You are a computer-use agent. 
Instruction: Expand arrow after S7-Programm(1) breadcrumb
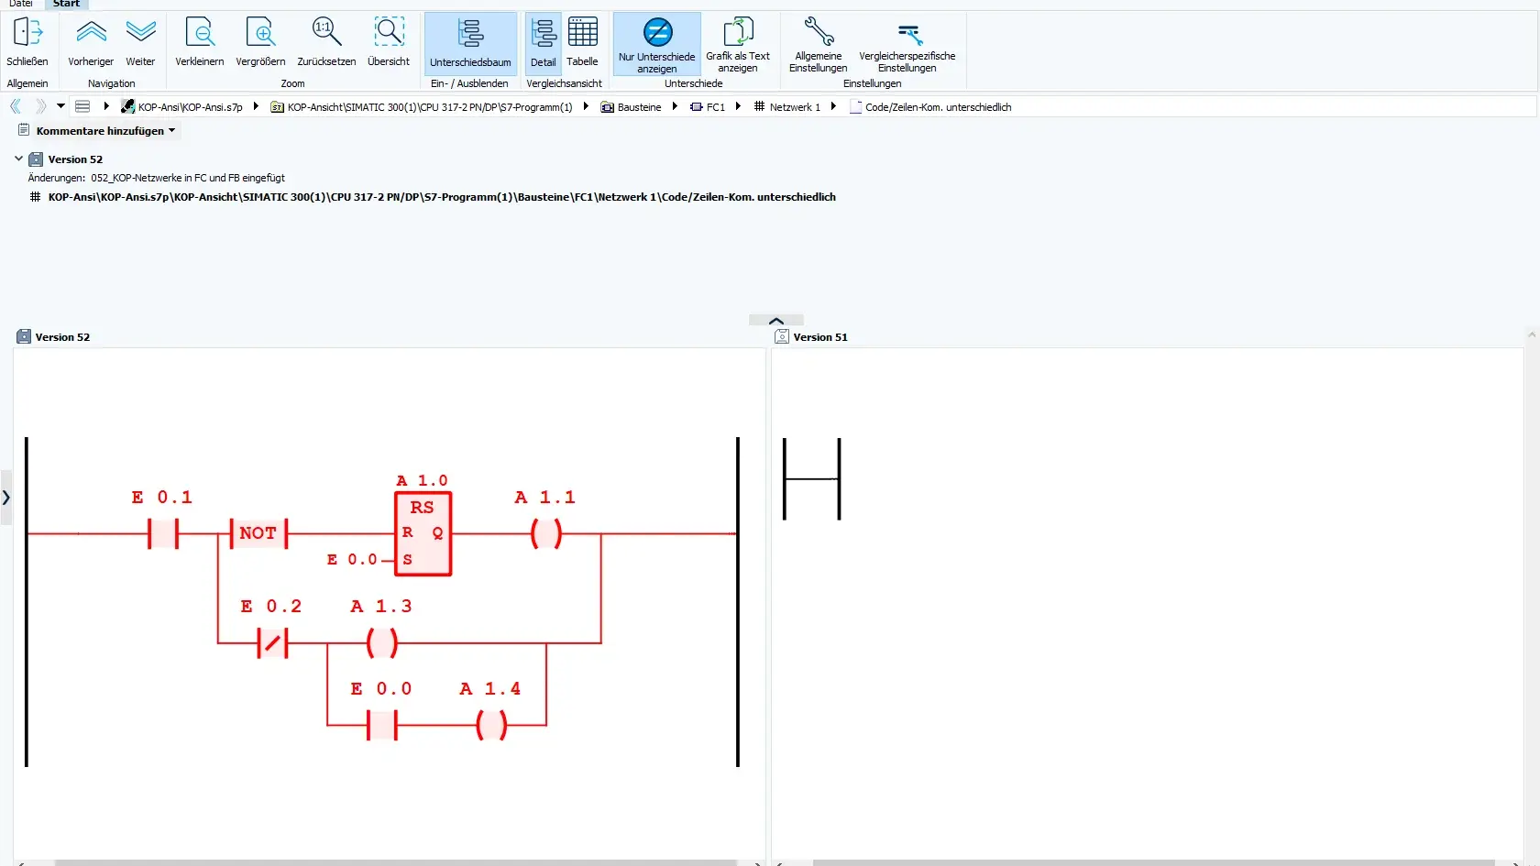[x=586, y=106]
